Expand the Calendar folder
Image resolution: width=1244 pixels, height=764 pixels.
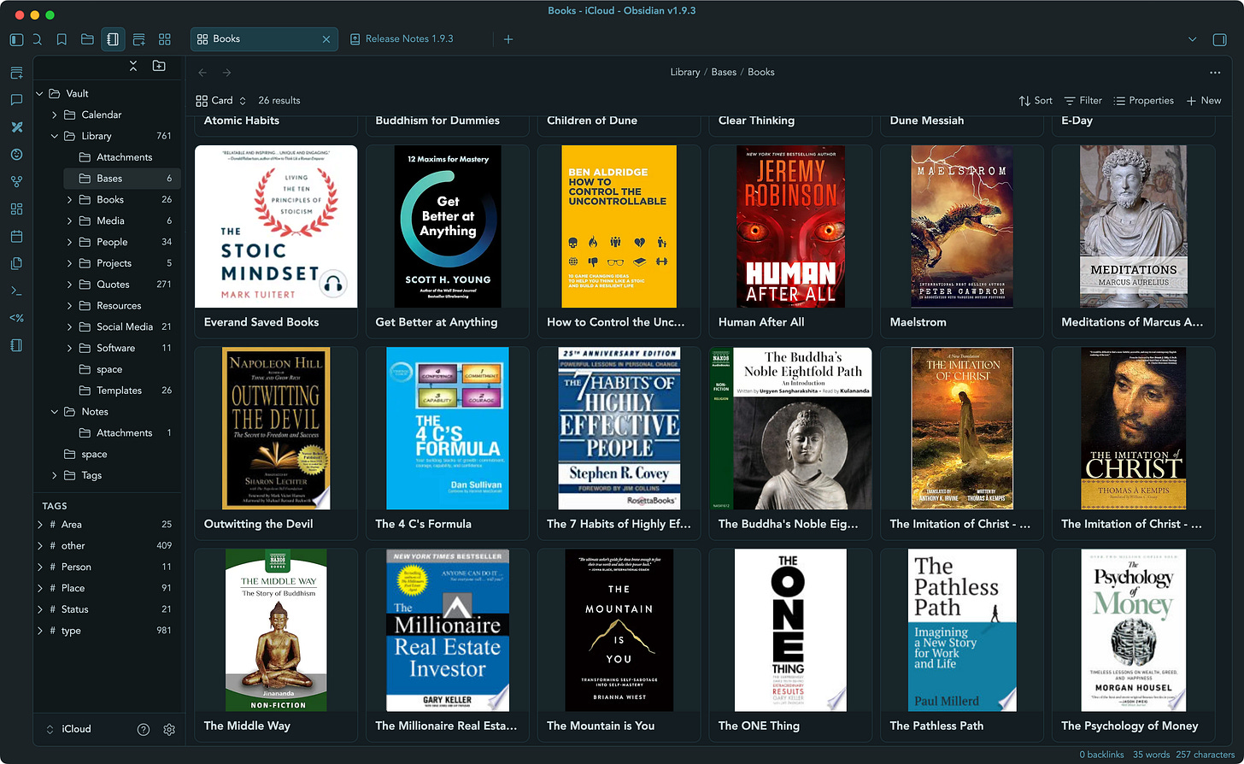tap(56, 115)
